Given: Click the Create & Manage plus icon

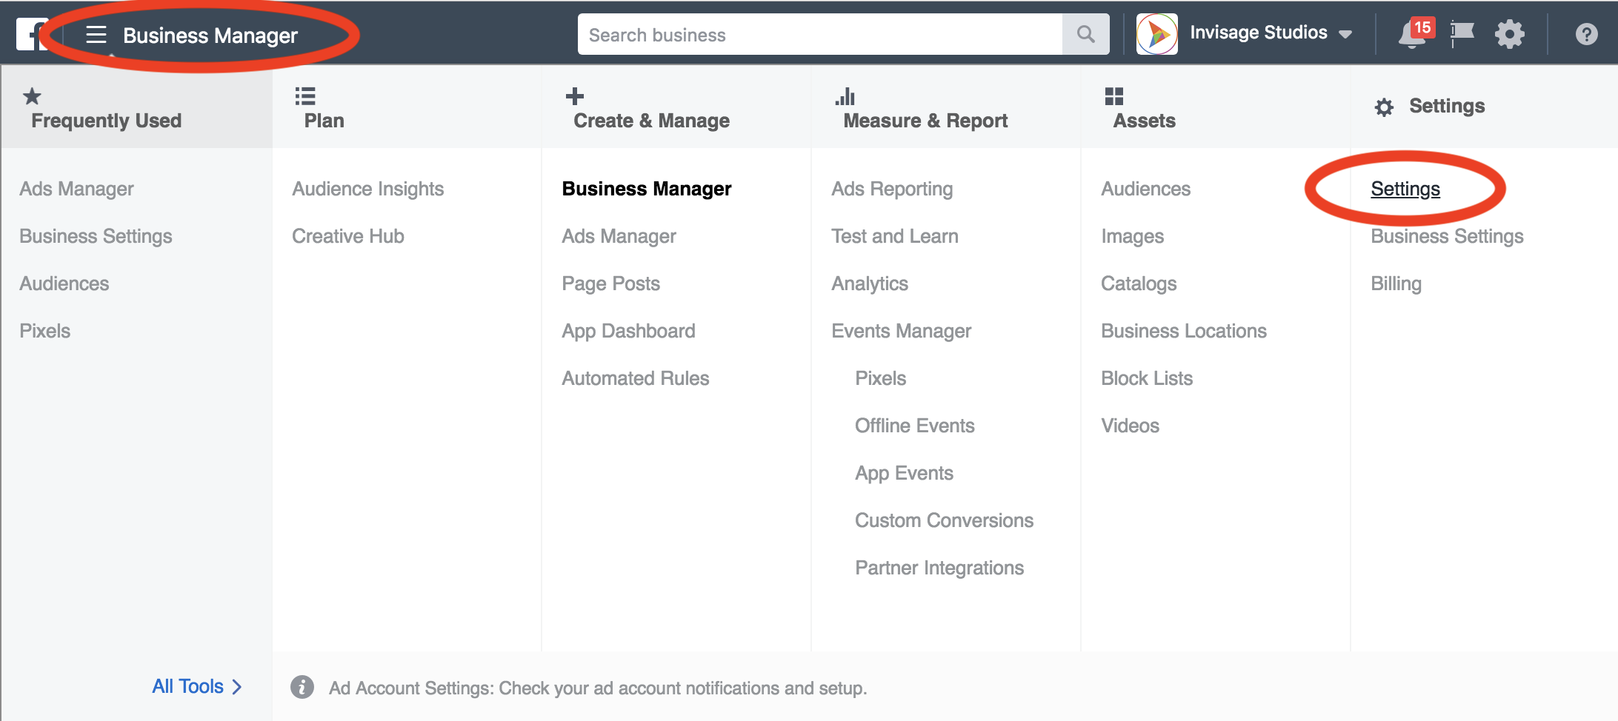Looking at the screenshot, I should (x=575, y=95).
